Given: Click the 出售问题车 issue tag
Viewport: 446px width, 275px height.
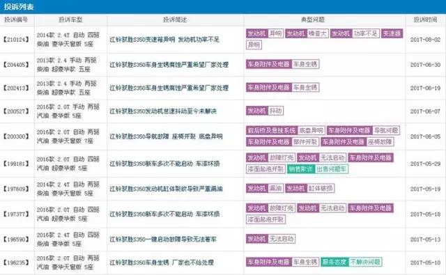Looking at the screenshot, I should [332, 169].
